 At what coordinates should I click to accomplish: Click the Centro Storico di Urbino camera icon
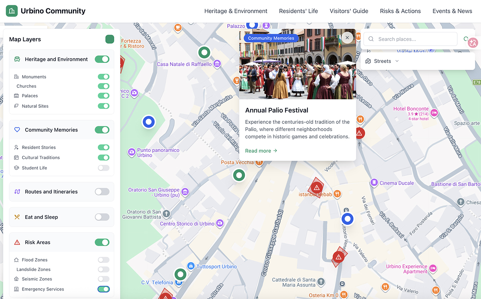coord(220,223)
